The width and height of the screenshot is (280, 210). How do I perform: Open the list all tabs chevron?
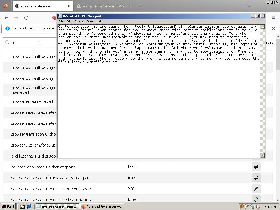[x=249, y=6]
